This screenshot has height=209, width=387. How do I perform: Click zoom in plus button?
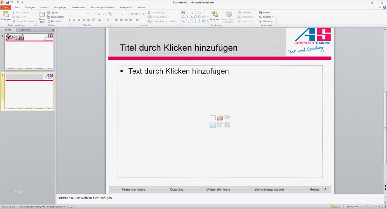(379, 206)
